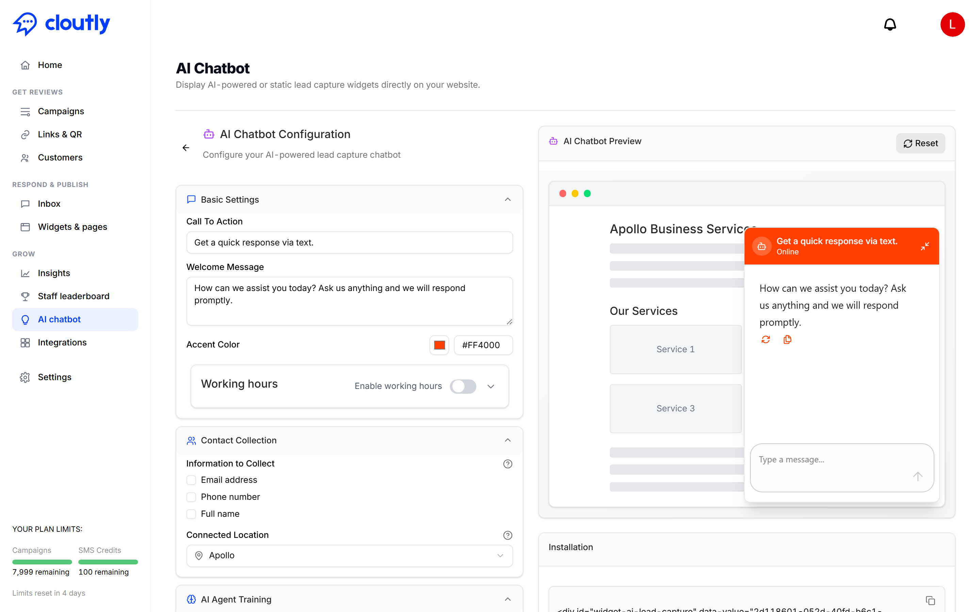Image resolution: width=980 pixels, height=612 pixels.
Task: Open Insights in the sidebar
Action: (x=75, y=273)
